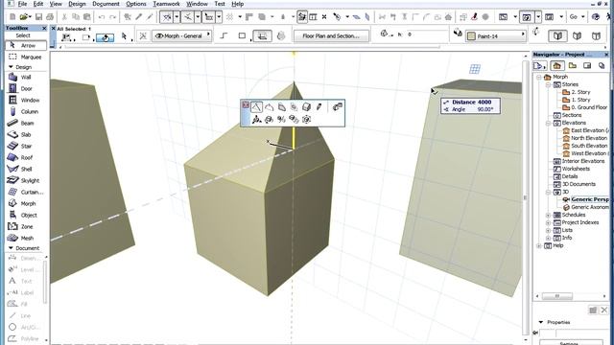
Task: Collapse the Stories tree node
Action: 548,84
